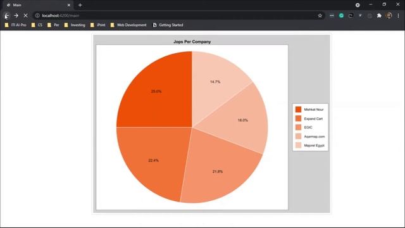Click the localhost:4200/main address bar
Viewport: 405px width, 228px height.
178,15
